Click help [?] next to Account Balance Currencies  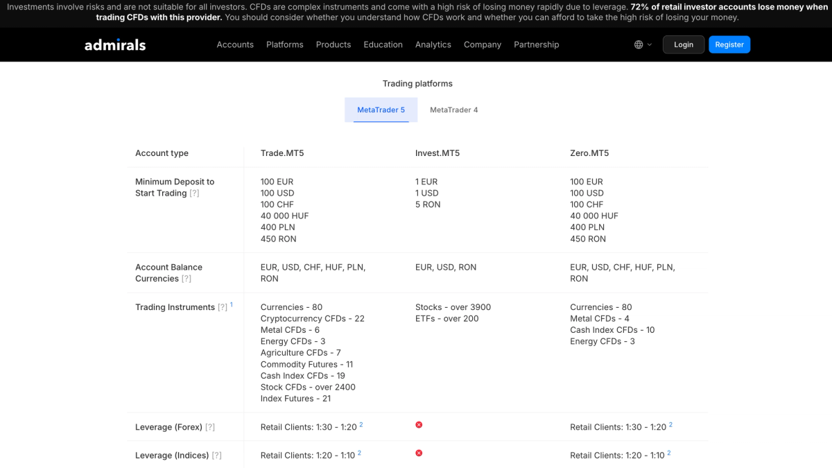coord(186,279)
